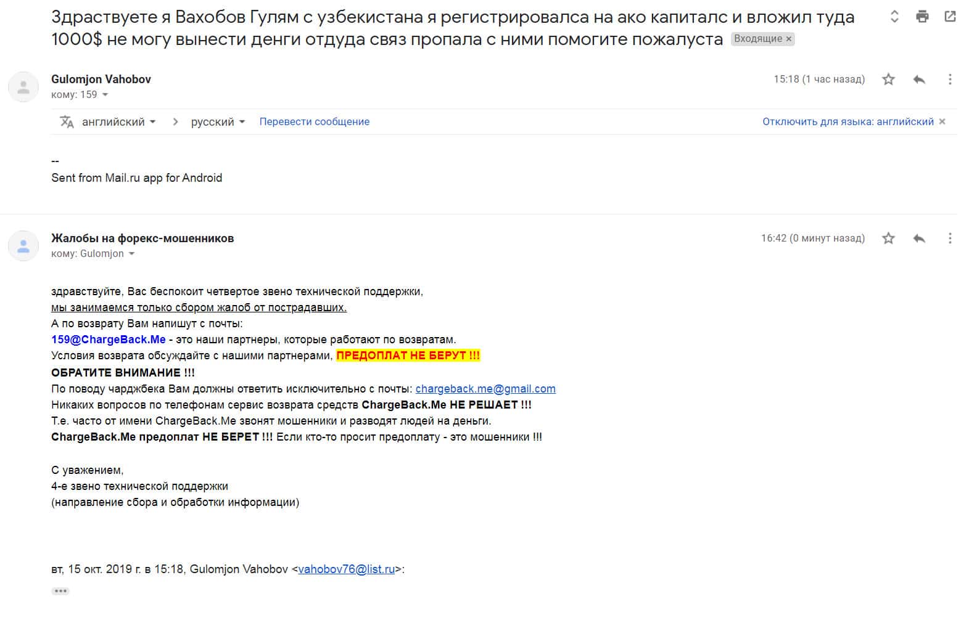The image size is (969, 623).
Task: Expand or collapse all messages
Action: [894, 17]
